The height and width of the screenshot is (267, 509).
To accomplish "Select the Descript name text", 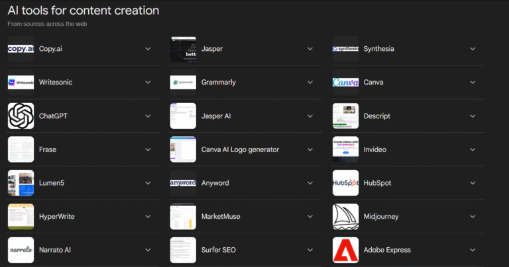I will tap(376, 116).
